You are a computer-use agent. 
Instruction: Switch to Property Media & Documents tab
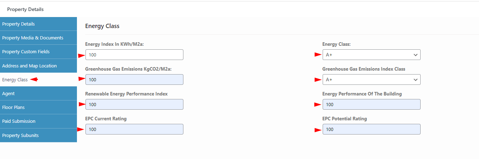[x=38, y=38]
